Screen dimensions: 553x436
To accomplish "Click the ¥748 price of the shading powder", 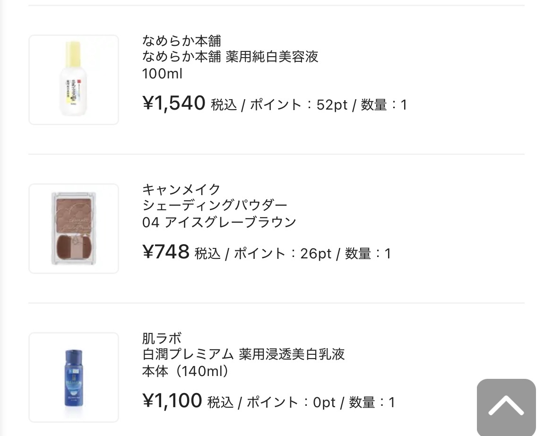I will [x=165, y=253].
